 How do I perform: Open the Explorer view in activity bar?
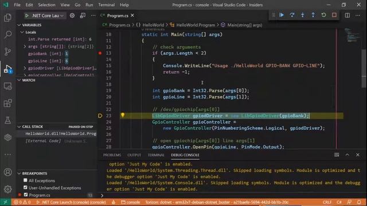point(7,18)
